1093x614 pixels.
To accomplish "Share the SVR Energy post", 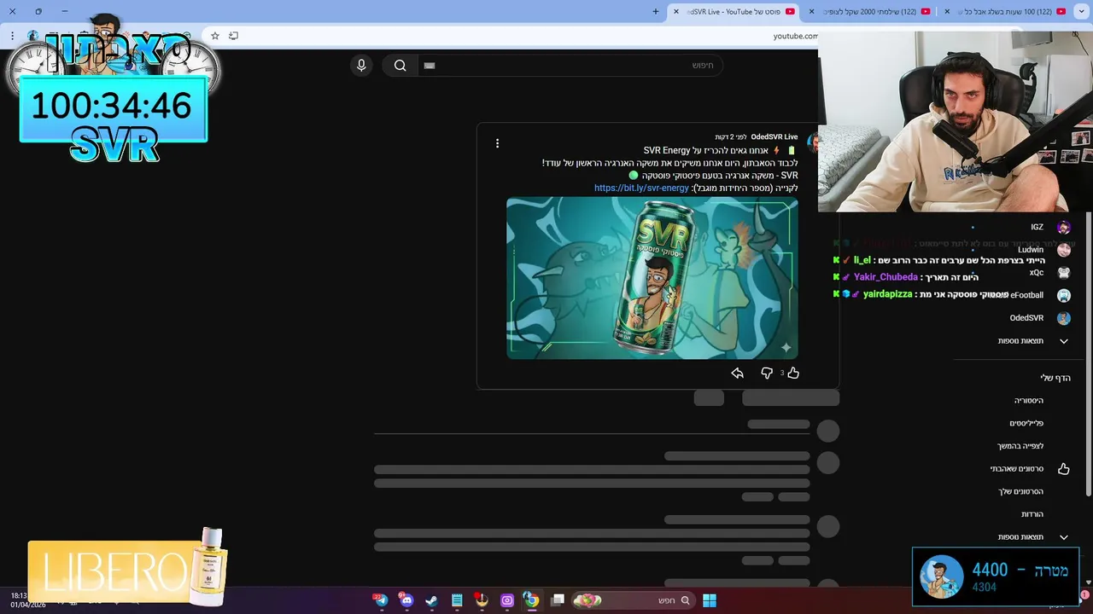I will point(737,373).
